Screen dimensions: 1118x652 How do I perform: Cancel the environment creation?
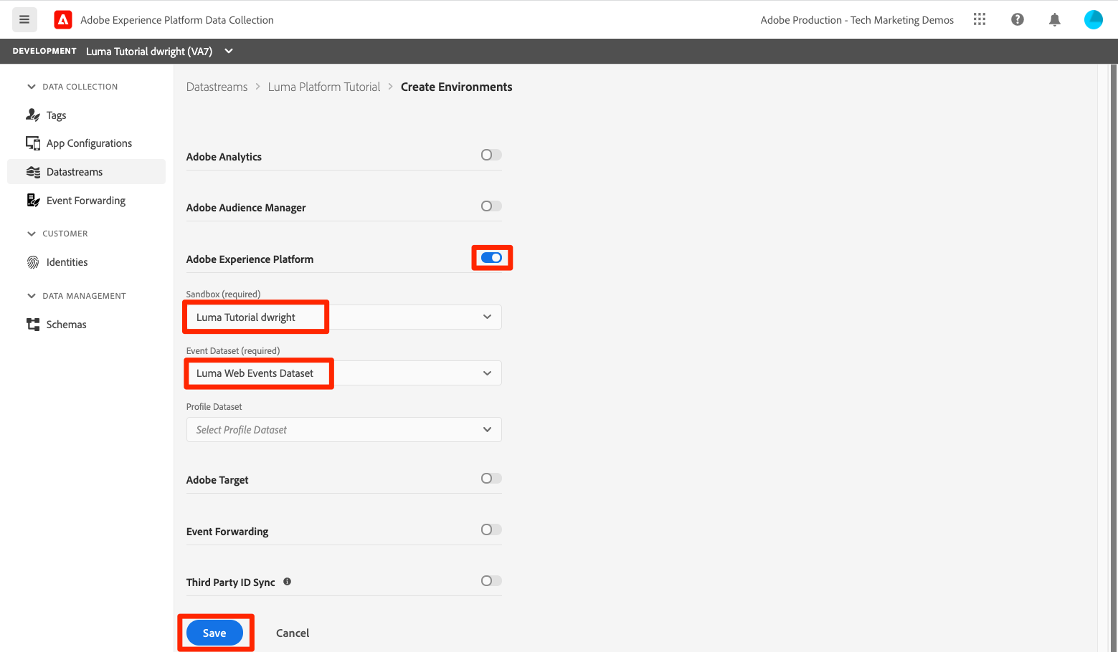click(x=293, y=633)
